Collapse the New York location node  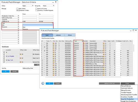[x=6, y=60]
